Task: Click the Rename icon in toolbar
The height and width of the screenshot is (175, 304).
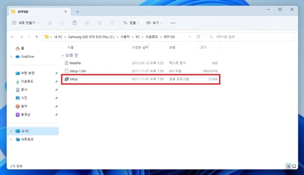Action: 87,23
